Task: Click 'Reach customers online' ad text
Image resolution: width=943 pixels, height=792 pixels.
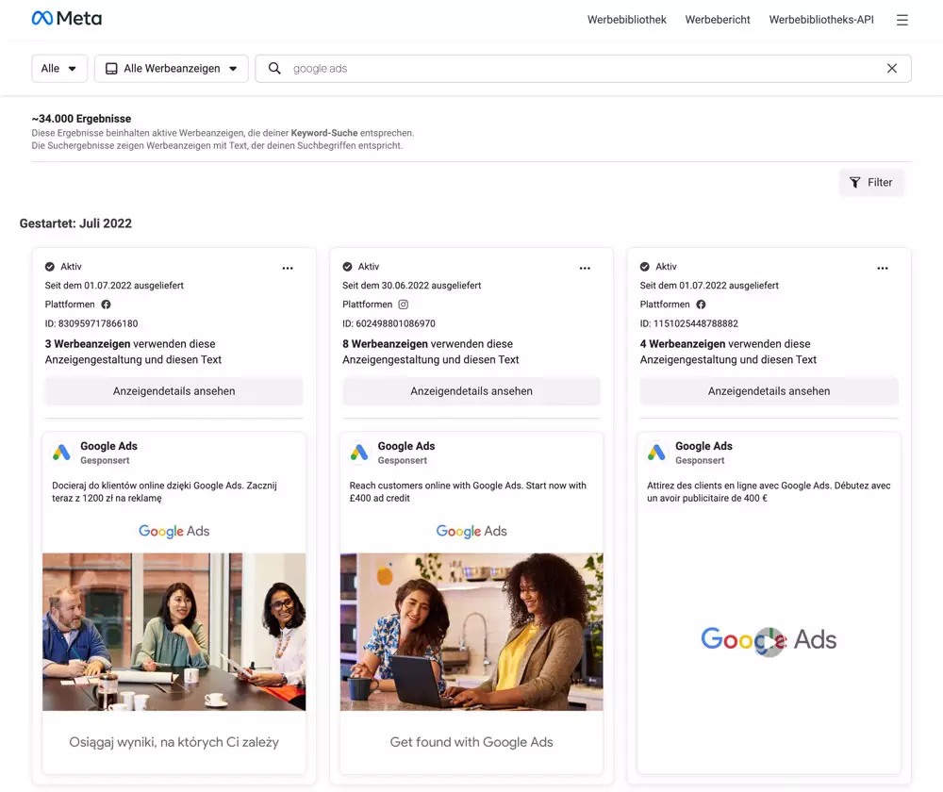Action: (468, 492)
